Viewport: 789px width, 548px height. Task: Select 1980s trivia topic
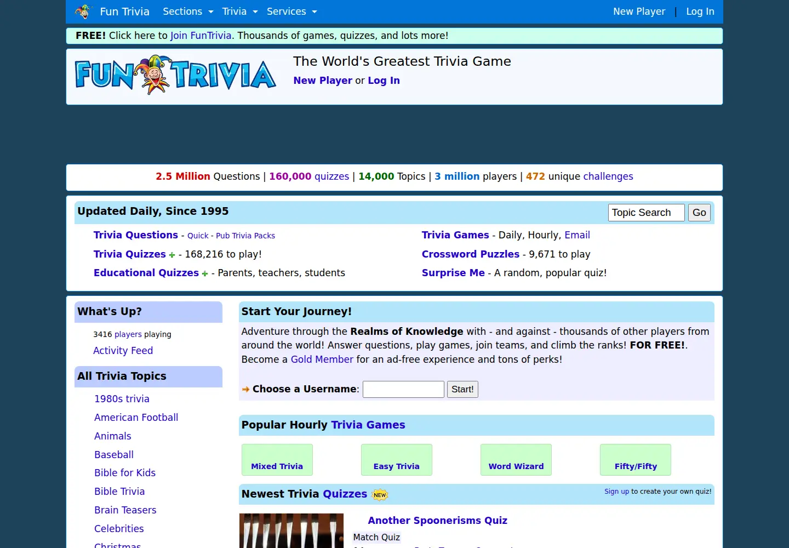tap(122, 399)
